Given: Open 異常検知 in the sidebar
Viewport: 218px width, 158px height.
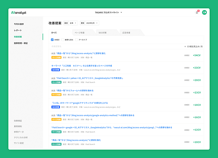Looking at the screenshot, I should pyautogui.click(x=18, y=126).
